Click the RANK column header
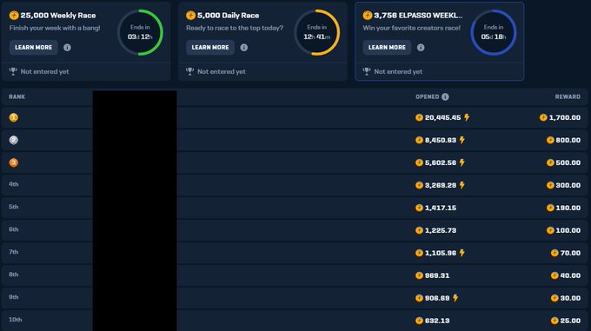Screen dimensions: 591x331 [x=17, y=96]
